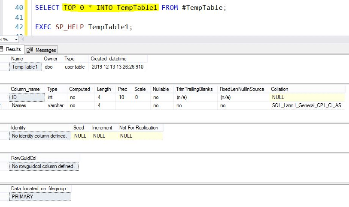Select 'No identity column defined.' cell
349x207 pixels.
click(x=40, y=136)
